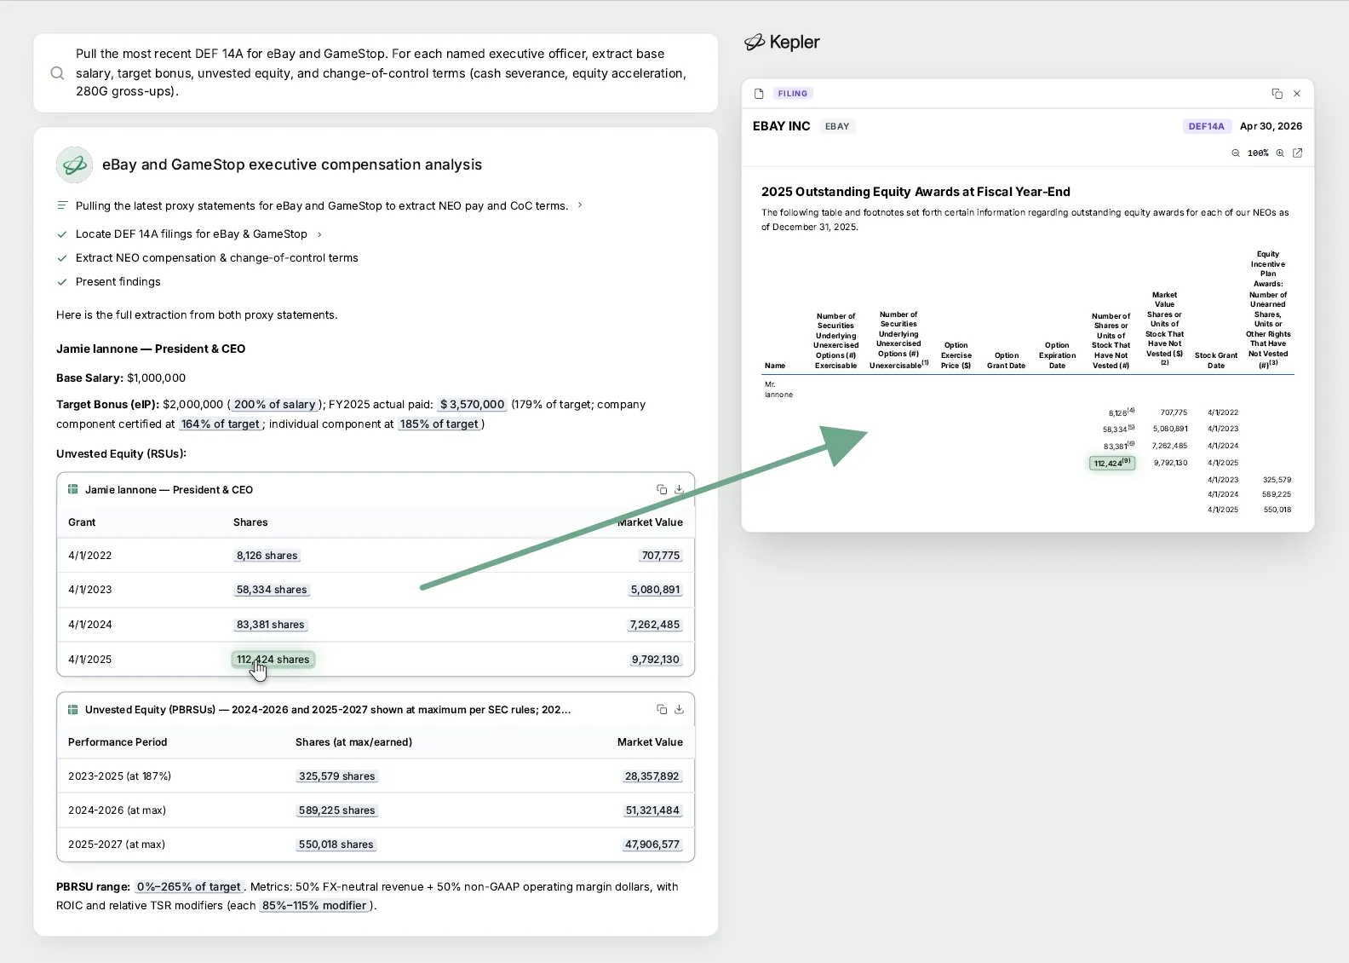Copy the Jamie Iannone RSU table
Viewport: 1349px width, 963px height.
click(662, 489)
